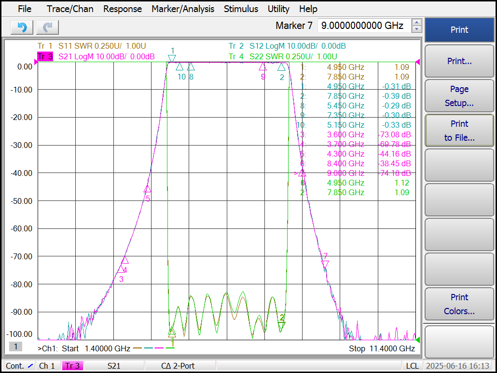Open the Trace/Chan menu
Screen dimensions: 497x373
(70, 9)
